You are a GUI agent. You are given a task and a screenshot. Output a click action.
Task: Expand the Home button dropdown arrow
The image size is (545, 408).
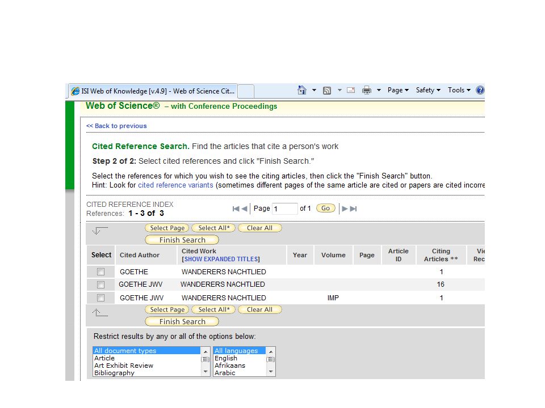pos(314,90)
